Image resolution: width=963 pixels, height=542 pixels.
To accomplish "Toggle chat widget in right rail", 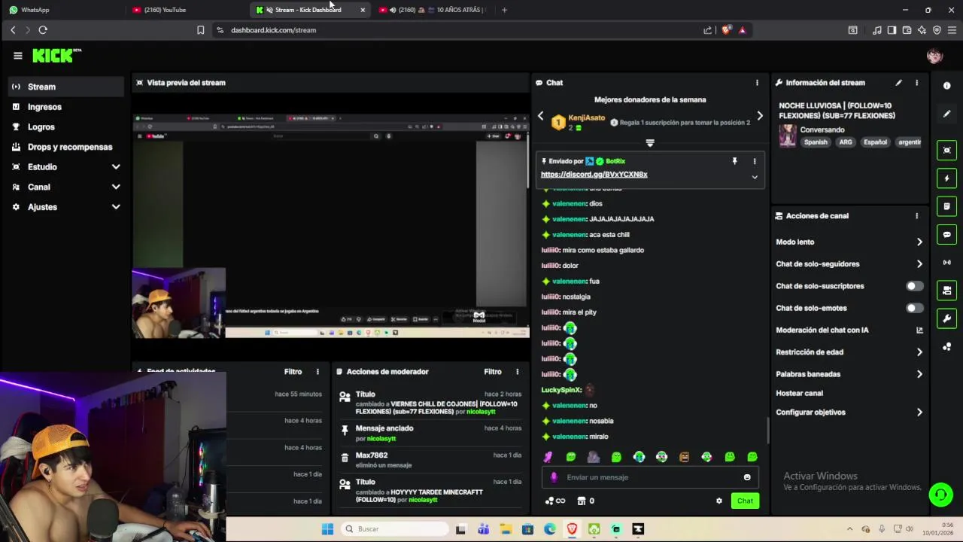I will point(946,234).
